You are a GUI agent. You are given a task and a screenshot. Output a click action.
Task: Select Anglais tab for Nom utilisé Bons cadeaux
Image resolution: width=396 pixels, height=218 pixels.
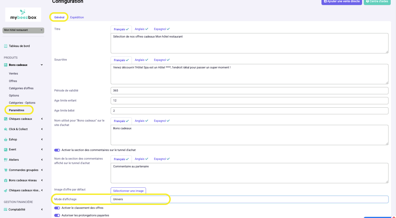click(142, 121)
